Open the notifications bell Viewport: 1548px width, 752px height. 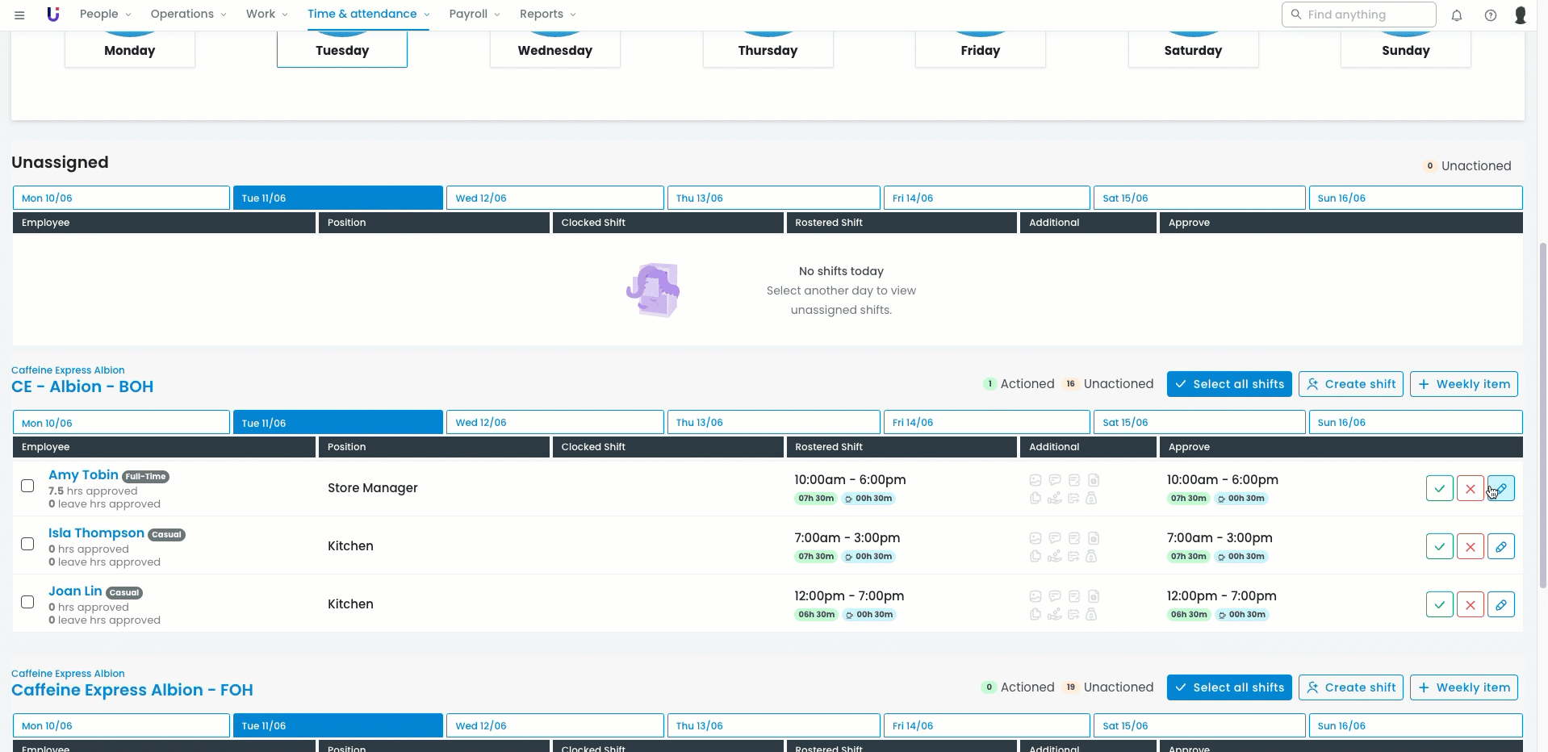coord(1457,15)
